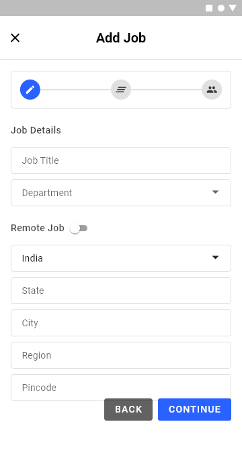The image size is (242, 453).
Task: Click the progress line between first steps
Action: 75,90
